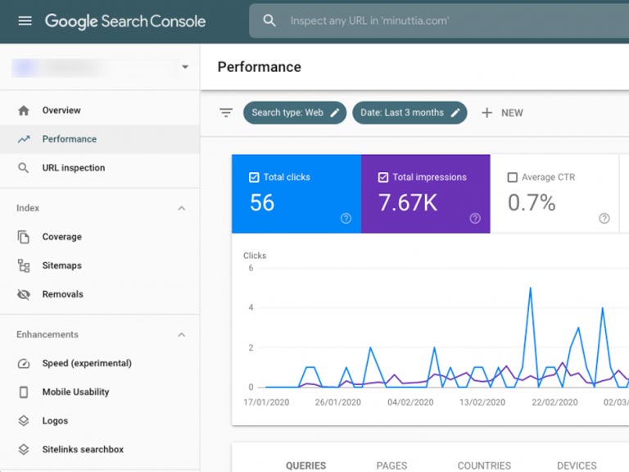The image size is (629, 472).
Task: Open the Mobile Usability report
Action: [x=99, y=393]
